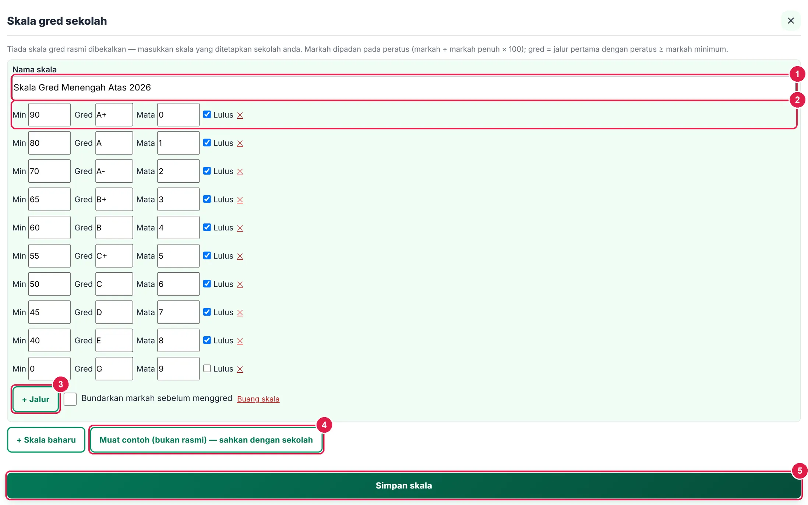The image size is (808, 505).
Task: Toggle Lulus checkbox for grade B
Action: point(207,227)
